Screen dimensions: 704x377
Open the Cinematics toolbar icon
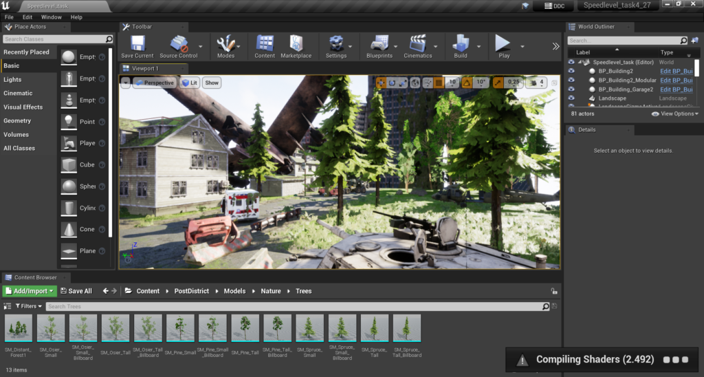(417, 45)
